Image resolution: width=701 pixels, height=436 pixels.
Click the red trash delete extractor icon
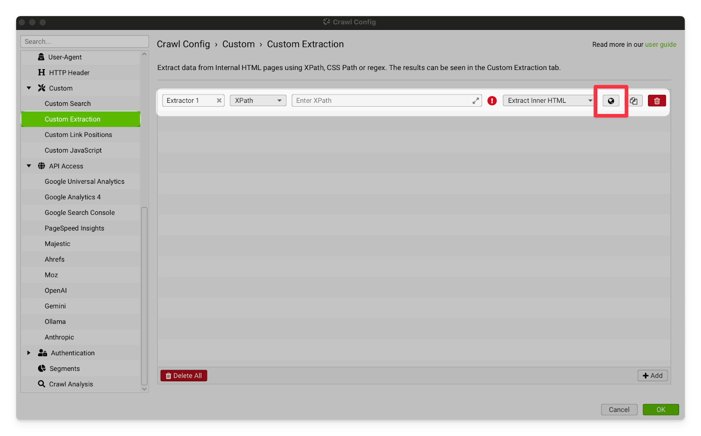pyautogui.click(x=657, y=101)
